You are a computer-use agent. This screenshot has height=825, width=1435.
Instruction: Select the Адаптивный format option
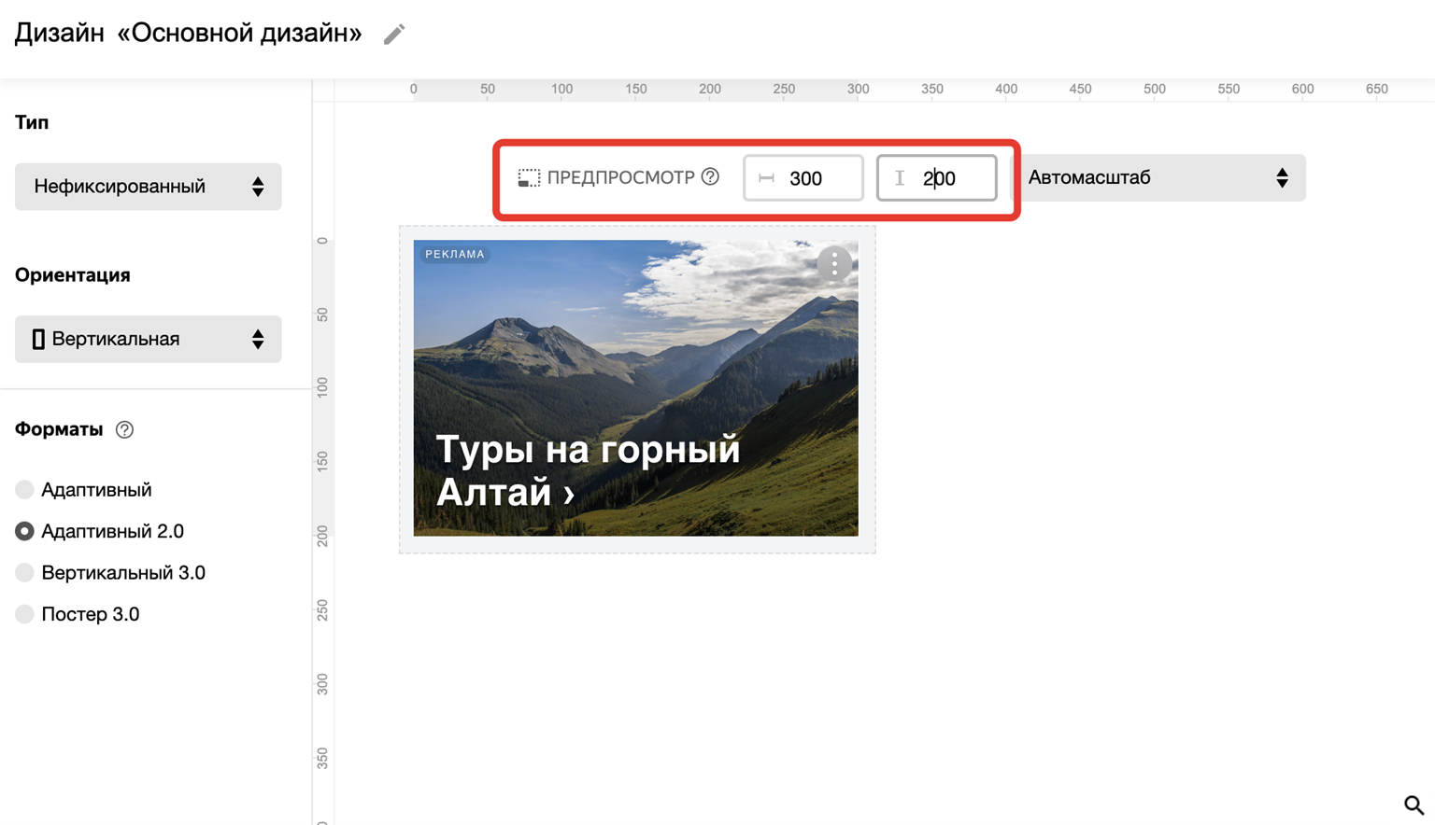(25, 490)
